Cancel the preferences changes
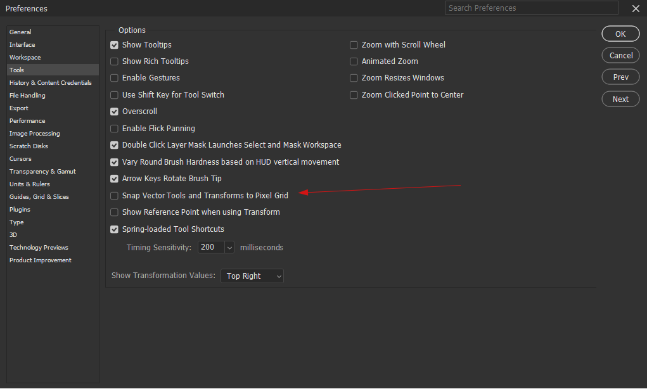647x389 pixels. (620, 55)
